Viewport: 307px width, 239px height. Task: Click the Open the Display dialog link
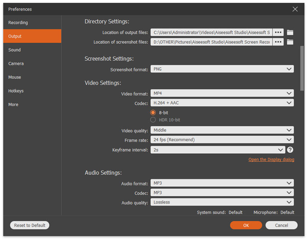[x=271, y=159]
